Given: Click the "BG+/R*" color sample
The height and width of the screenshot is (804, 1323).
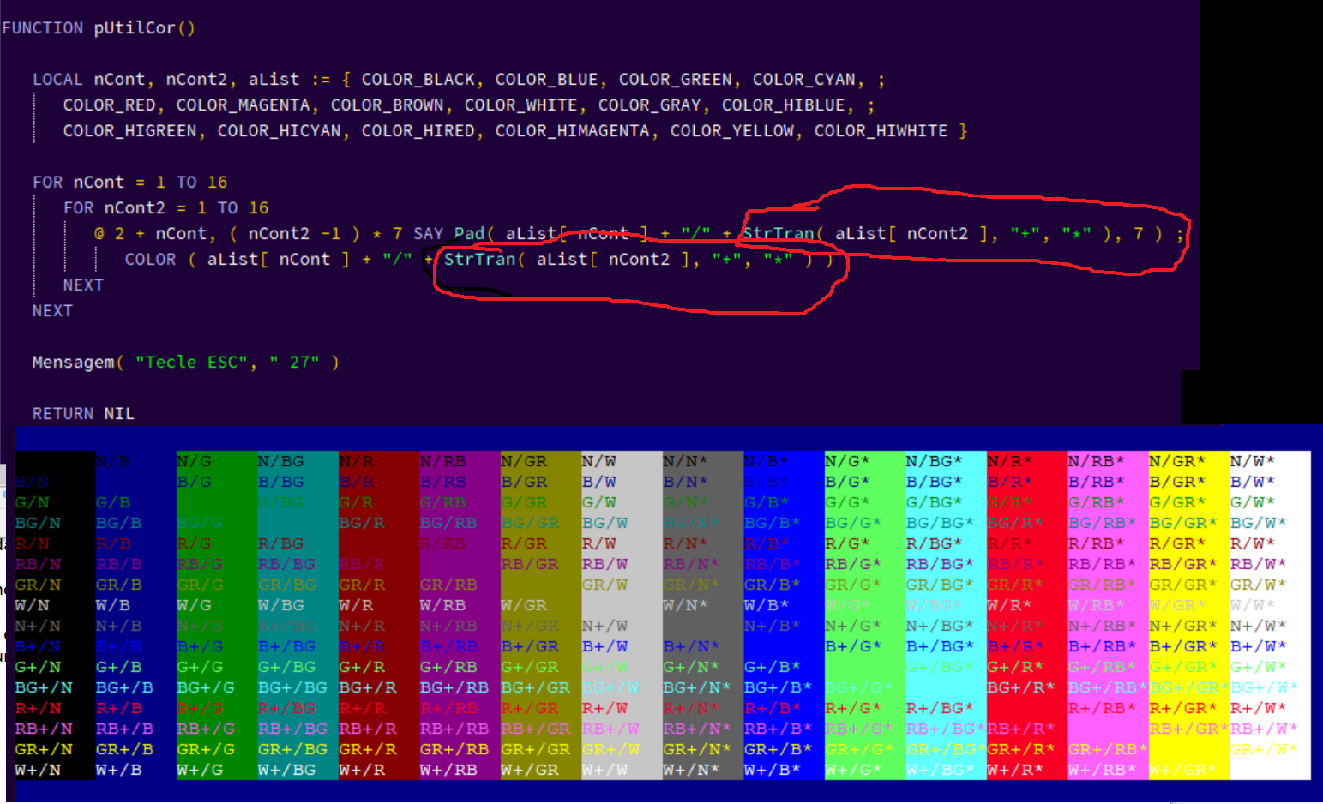Looking at the screenshot, I should click(x=1021, y=687).
